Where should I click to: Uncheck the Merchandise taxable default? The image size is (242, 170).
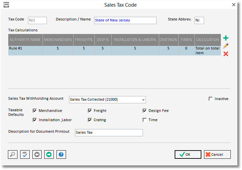tap(35, 111)
